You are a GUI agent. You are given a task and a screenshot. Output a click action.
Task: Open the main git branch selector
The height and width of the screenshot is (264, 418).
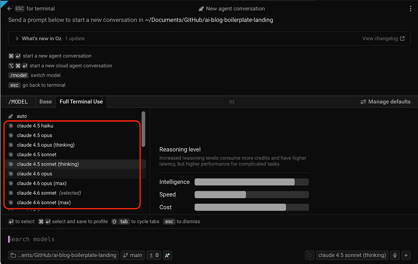tap(133, 255)
